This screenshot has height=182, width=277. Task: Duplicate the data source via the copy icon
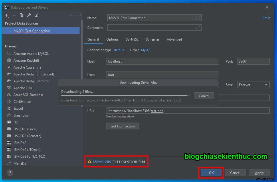21,15
